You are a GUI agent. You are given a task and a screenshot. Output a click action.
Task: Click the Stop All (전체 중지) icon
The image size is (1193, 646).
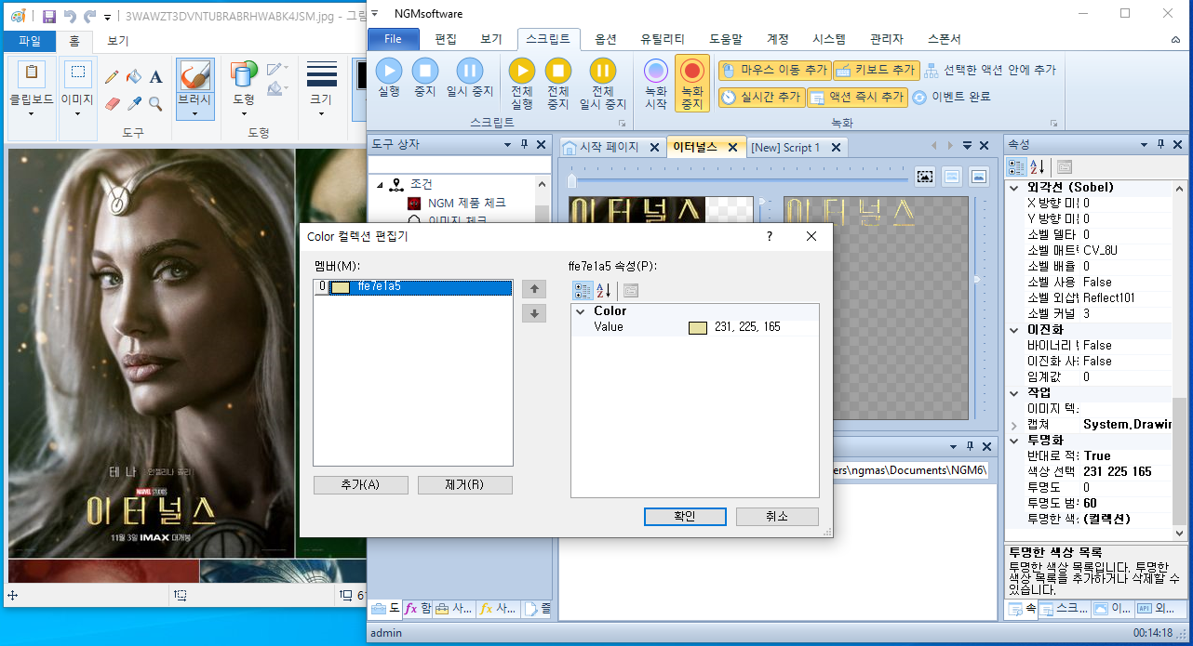coord(557,71)
